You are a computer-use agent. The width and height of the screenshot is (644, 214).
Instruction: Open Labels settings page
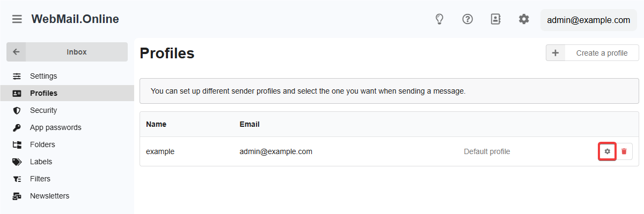[x=41, y=162]
